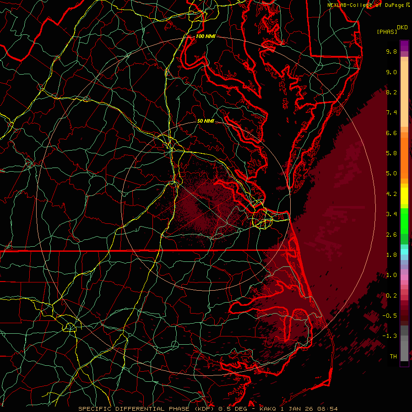
Task: Pick the bright green band of the color scale
Action: point(404,221)
